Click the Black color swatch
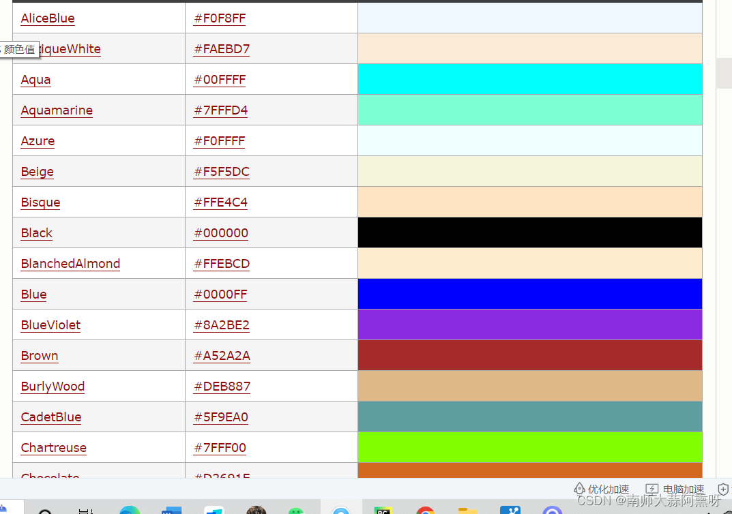This screenshot has width=732, height=514. pos(530,232)
